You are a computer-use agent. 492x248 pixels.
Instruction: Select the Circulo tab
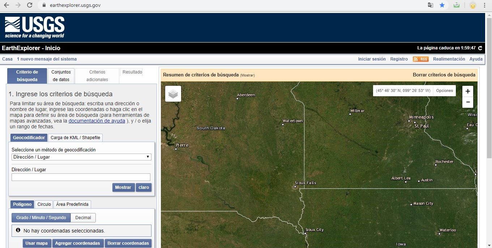pyautogui.click(x=44, y=204)
